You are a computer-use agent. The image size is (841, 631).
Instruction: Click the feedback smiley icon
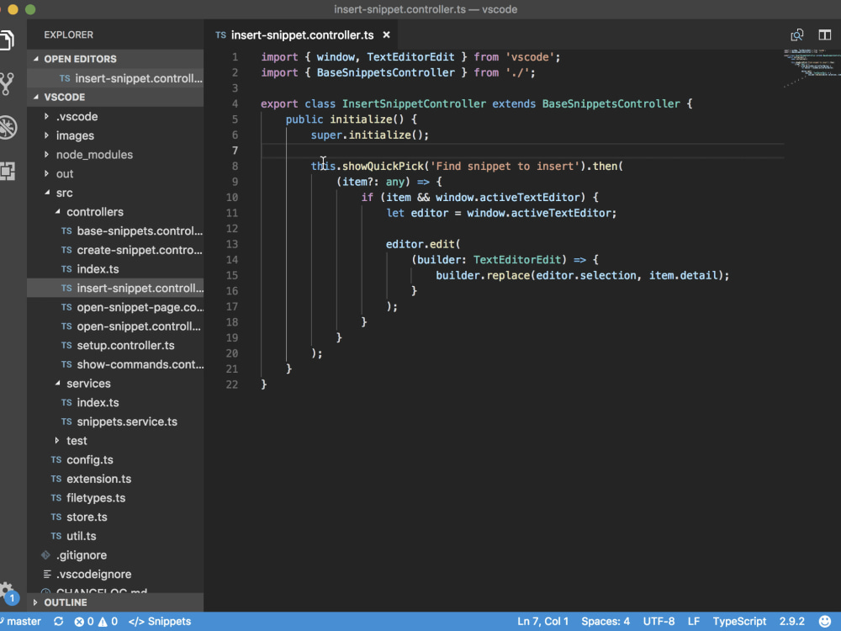(x=825, y=622)
